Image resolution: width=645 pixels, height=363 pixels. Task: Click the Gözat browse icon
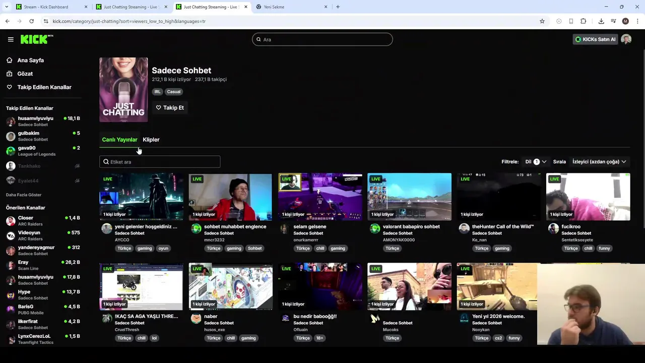(x=9, y=74)
